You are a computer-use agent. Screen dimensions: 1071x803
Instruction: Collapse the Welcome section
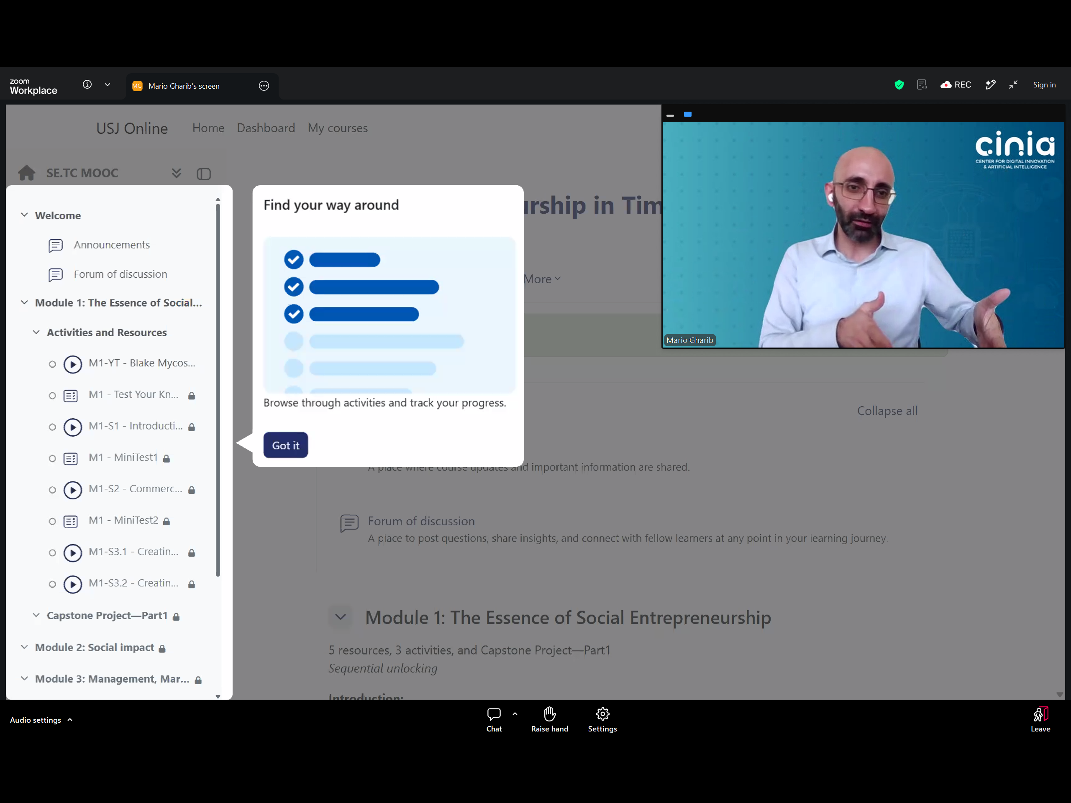click(x=24, y=215)
